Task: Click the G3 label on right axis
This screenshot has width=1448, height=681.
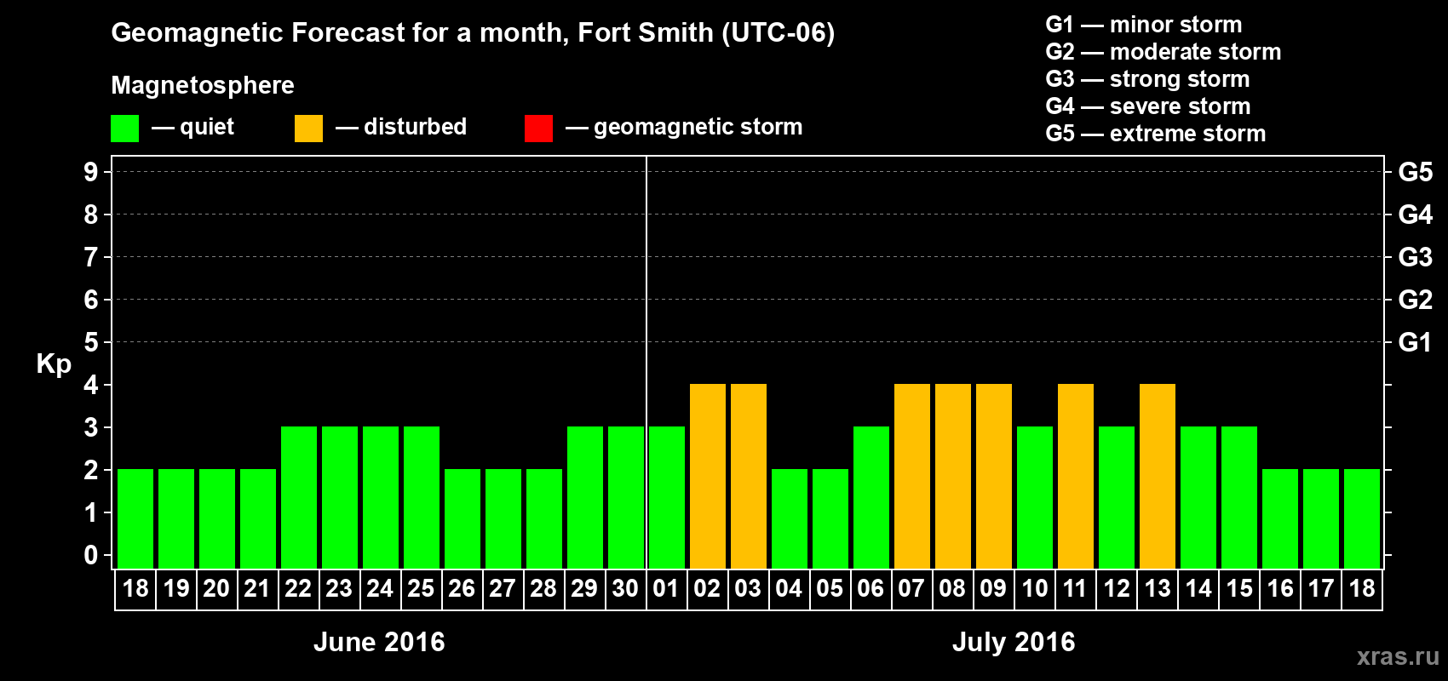Action: 1415,257
